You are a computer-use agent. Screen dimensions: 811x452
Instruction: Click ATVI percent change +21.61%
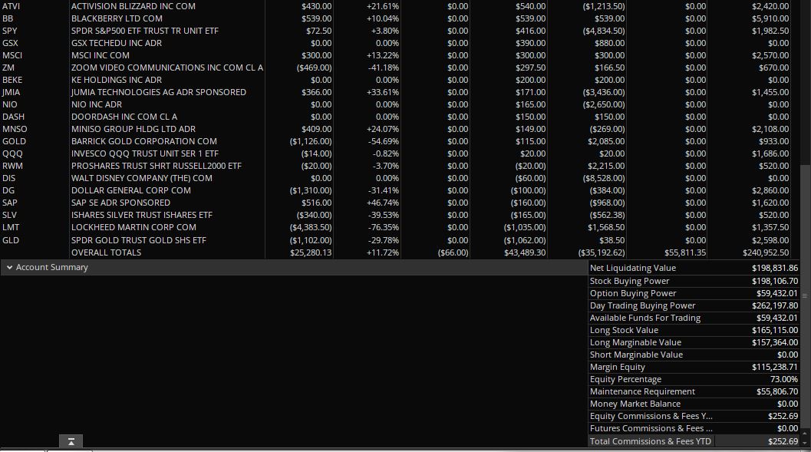tap(383, 6)
